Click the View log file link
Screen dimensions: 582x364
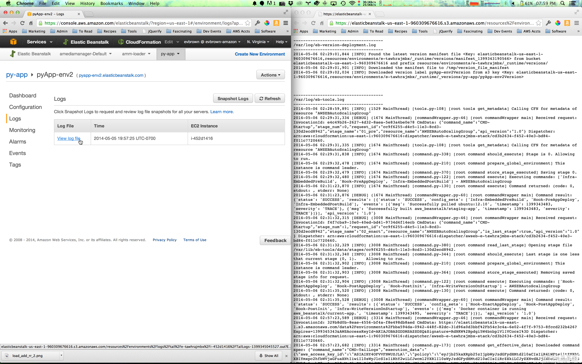(68, 138)
